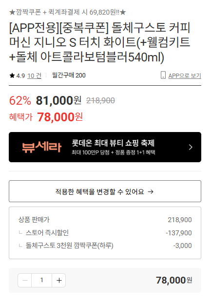Image resolution: width=211 pixels, height=304 pixels.
Task: Click the star rating icon next to 4.9
Action: 12,76
